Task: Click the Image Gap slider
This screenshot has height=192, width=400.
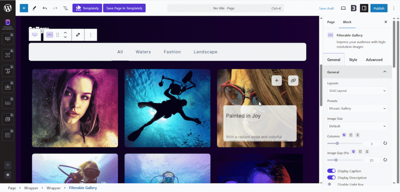Action: tap(345, 160)
